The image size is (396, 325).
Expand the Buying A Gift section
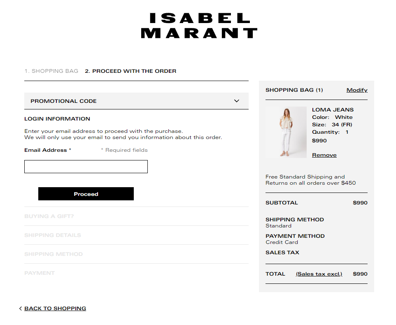click(x=49, y=216)
